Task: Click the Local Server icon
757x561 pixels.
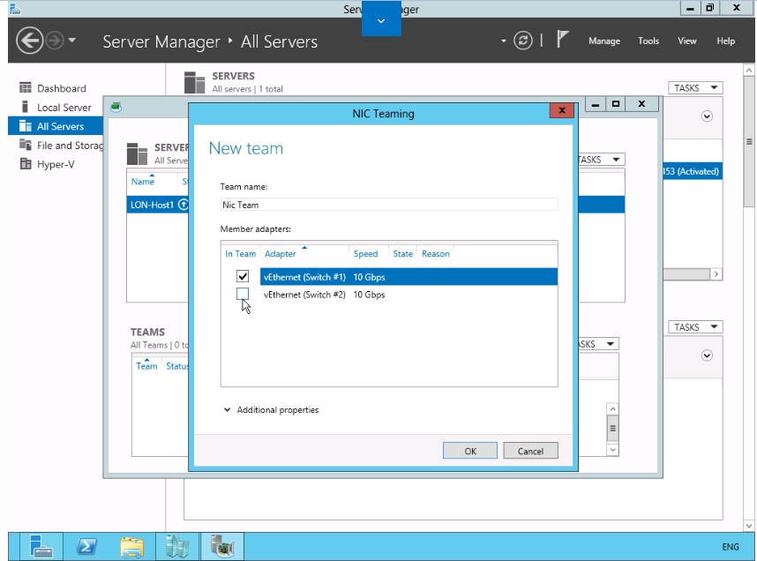Action: (25, 106)
